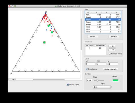Select the Abapó row with F 4.33
The width and height of the screenshot is (135, 103).
[x=103, y=24]
